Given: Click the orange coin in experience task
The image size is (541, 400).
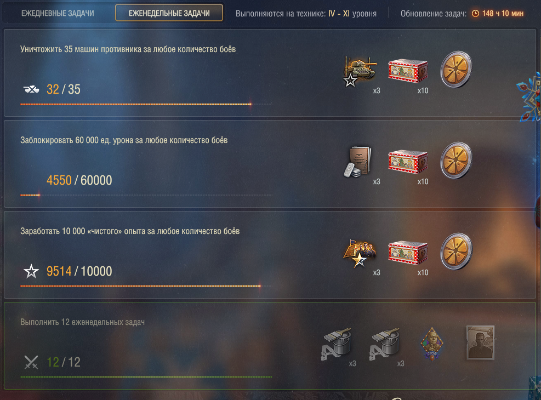Looking at the screenshot, I should [x=456, y=252].
